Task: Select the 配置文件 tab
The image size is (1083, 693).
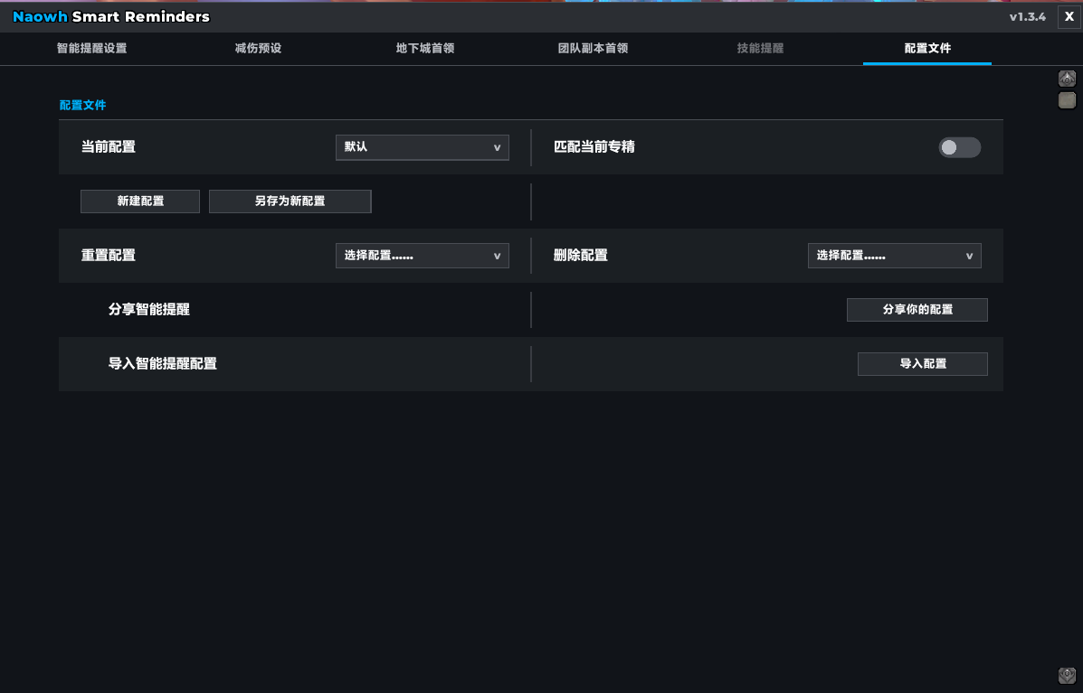Action: point(926,48)
